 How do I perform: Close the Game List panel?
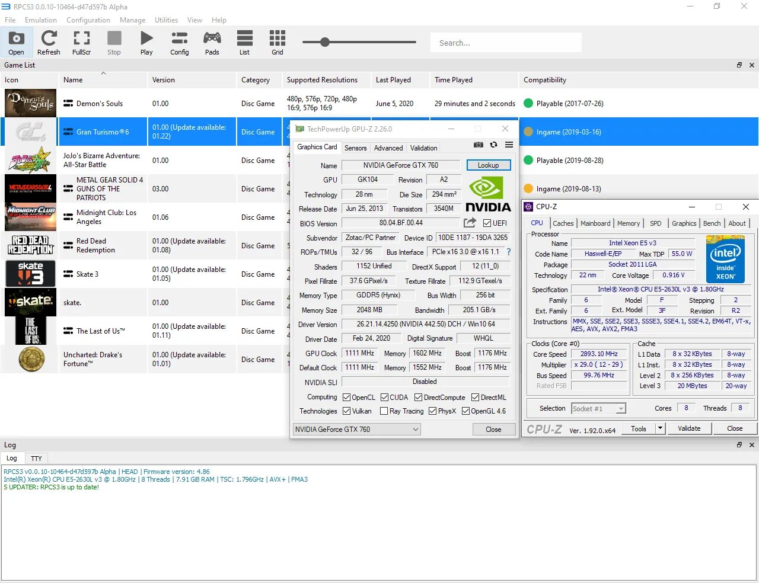click(752, 65)
